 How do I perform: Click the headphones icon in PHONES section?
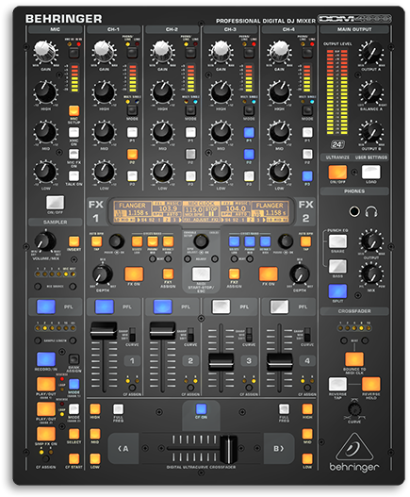371,211
